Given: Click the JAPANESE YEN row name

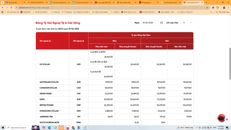Looking at the screenshot, I should (x=46, y=117).
